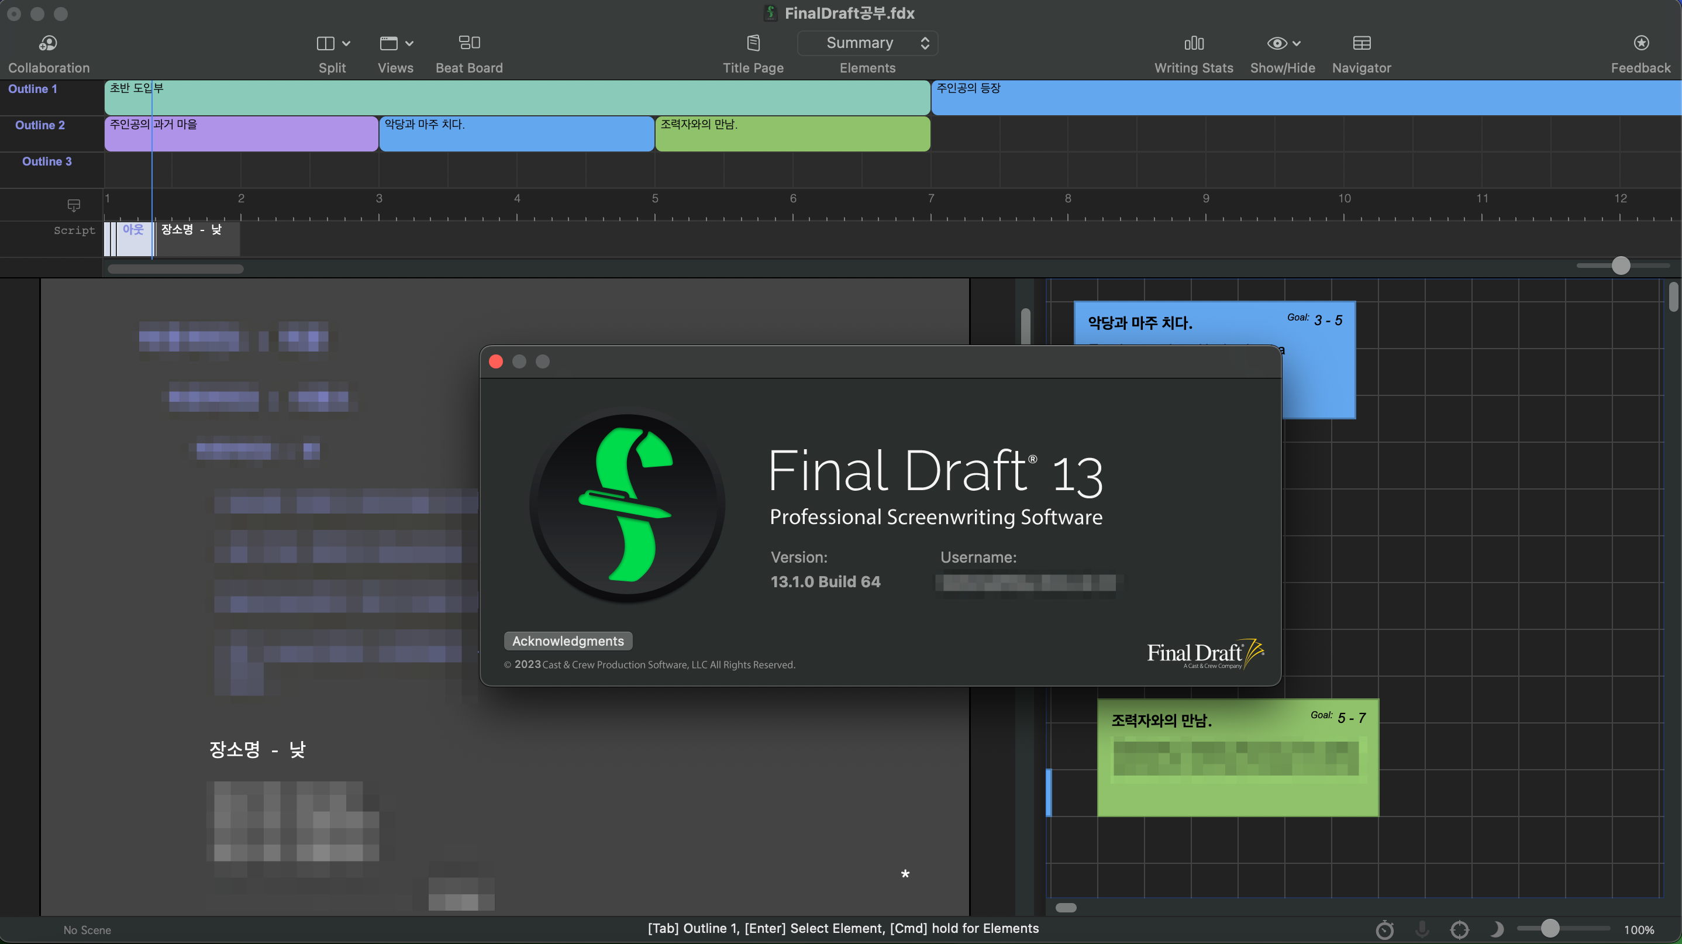This screenshot has height=944, width=1682.
Task: Expand the Views dropdown arrow
Action: (x=409, y=44)
